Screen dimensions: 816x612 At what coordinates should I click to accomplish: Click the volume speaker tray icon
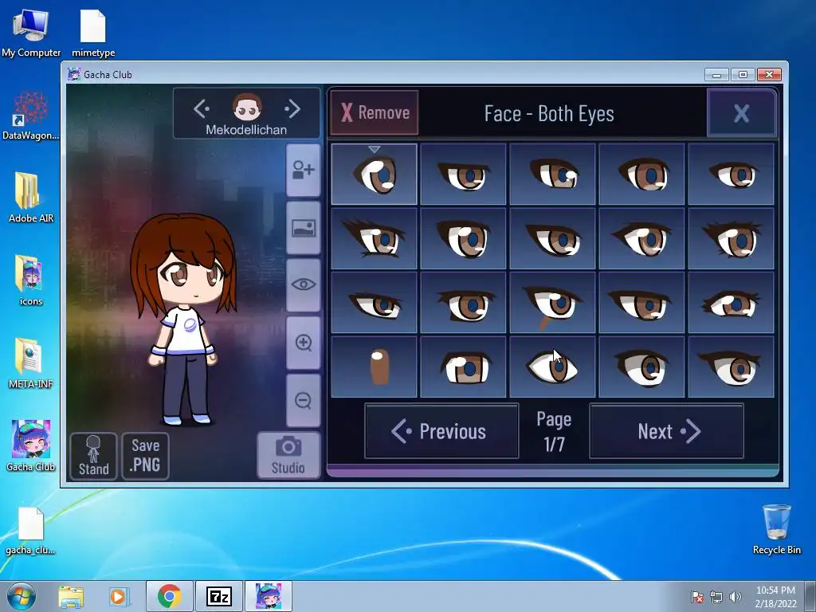point(736,597)
